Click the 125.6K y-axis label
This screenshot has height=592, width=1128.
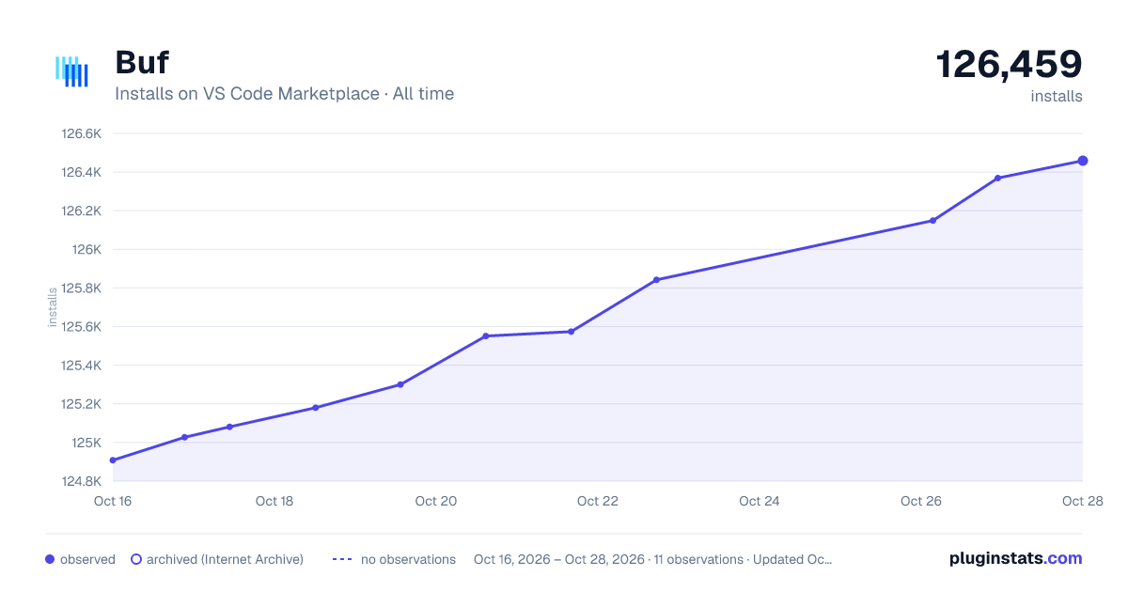(x=81, y=327)
